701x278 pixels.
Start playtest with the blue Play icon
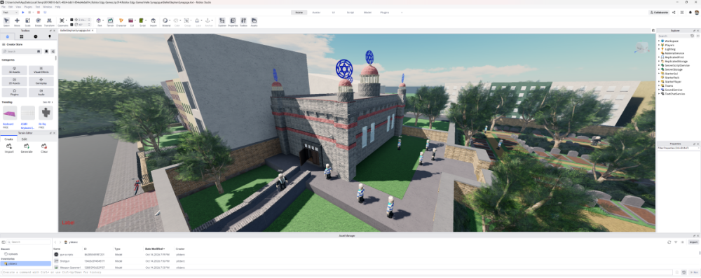[23, 13]
